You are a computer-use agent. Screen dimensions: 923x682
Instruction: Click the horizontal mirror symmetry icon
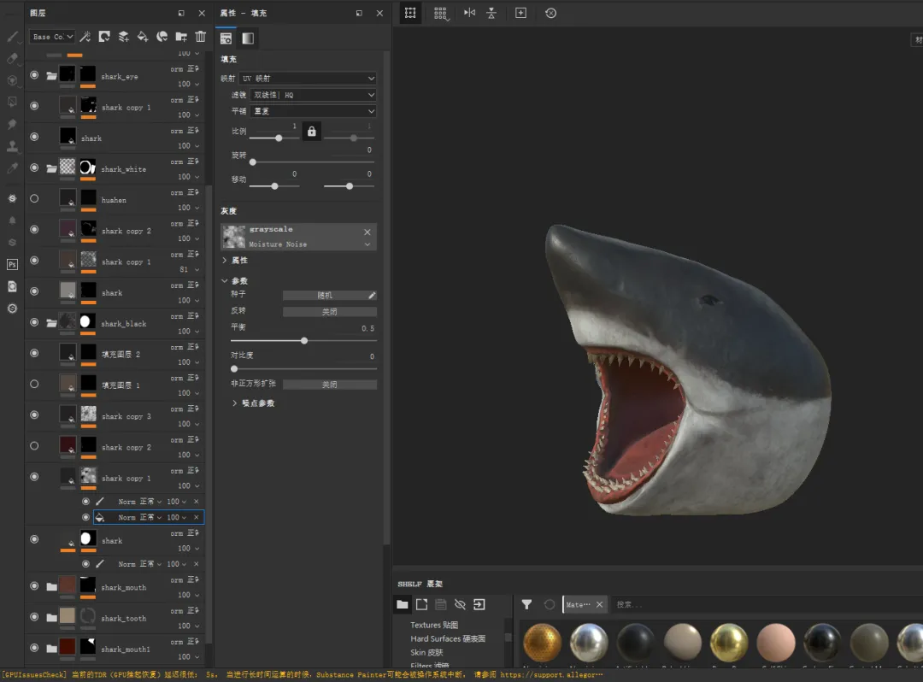point(469,13)
